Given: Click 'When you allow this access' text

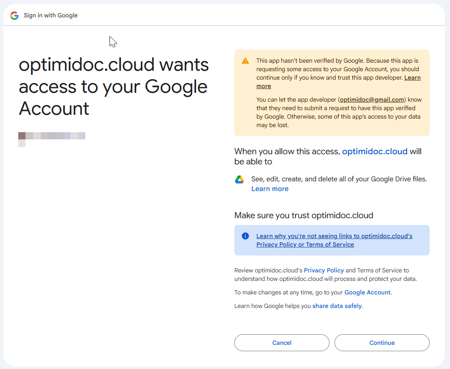Looking at the screenshot, I should [x=287, y=151].
